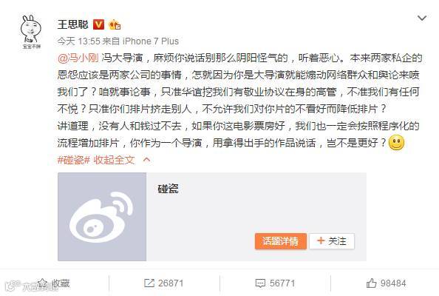Click the collapse caret arrow icon
Image resolution: width=439 pixels, height=296 pixels.
147,160
